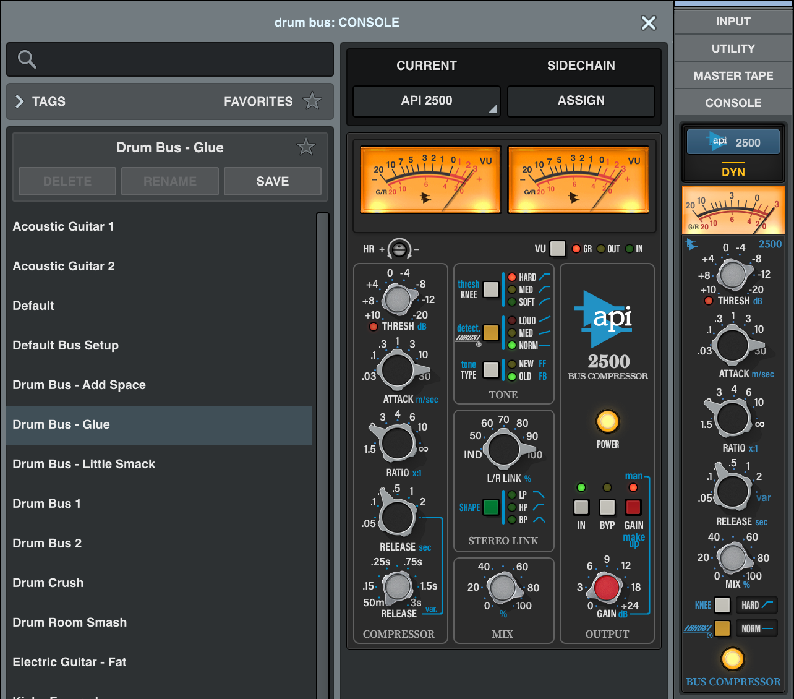Screen dimensions: 794x699
Task: Click the search magnifier icon
Action: pos(26,59)
